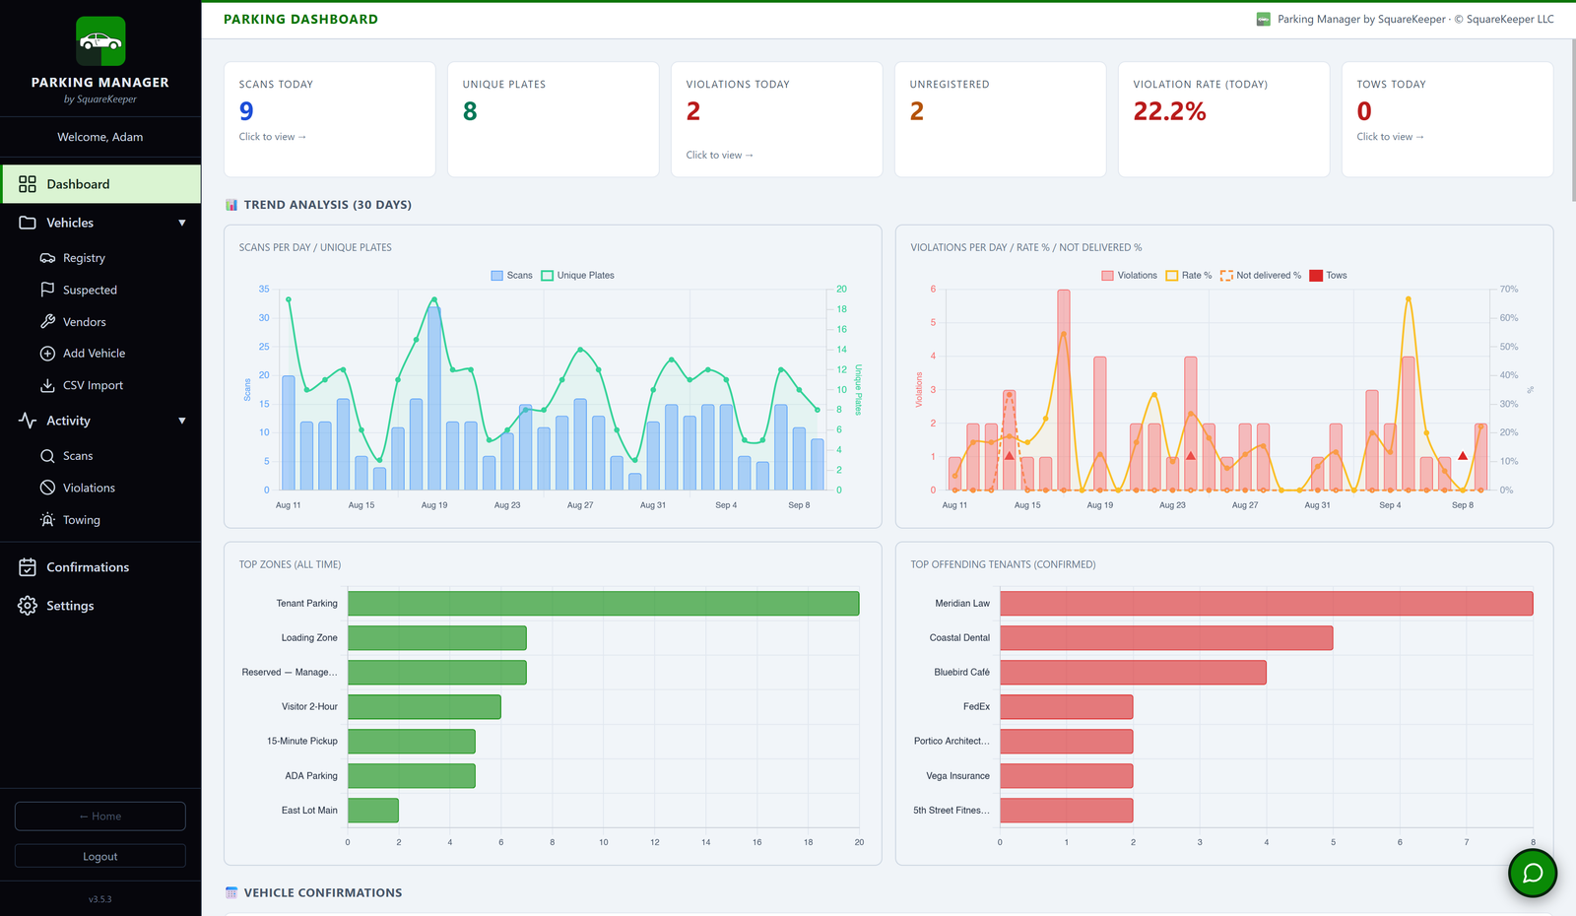Open the chat bubble widget

(1533, 873)
